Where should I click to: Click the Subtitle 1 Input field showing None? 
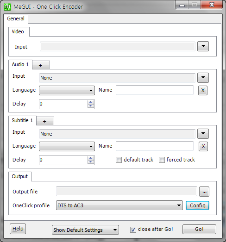(x=117, y=134)
